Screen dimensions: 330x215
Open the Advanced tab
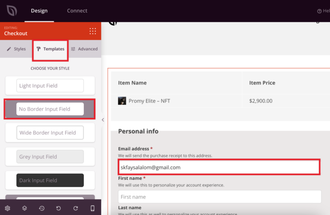85,49
